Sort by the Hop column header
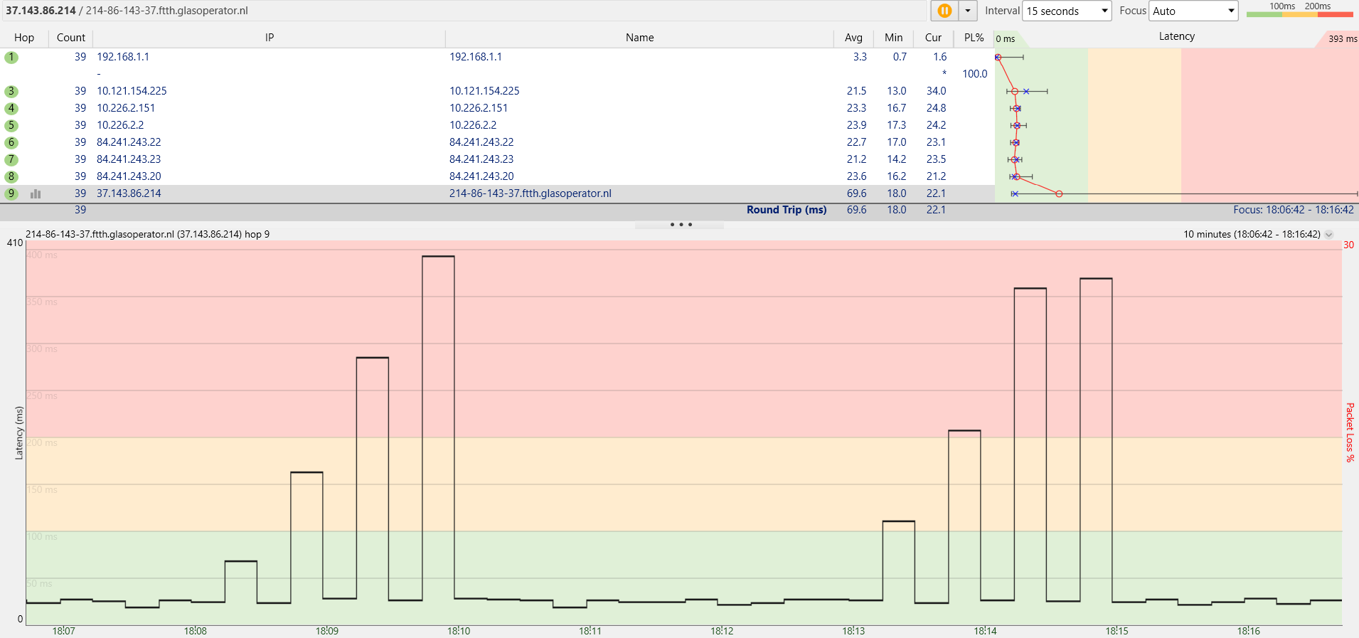Image resolution: width=1359 pixels, height=638 pixels. click(24, 38)
